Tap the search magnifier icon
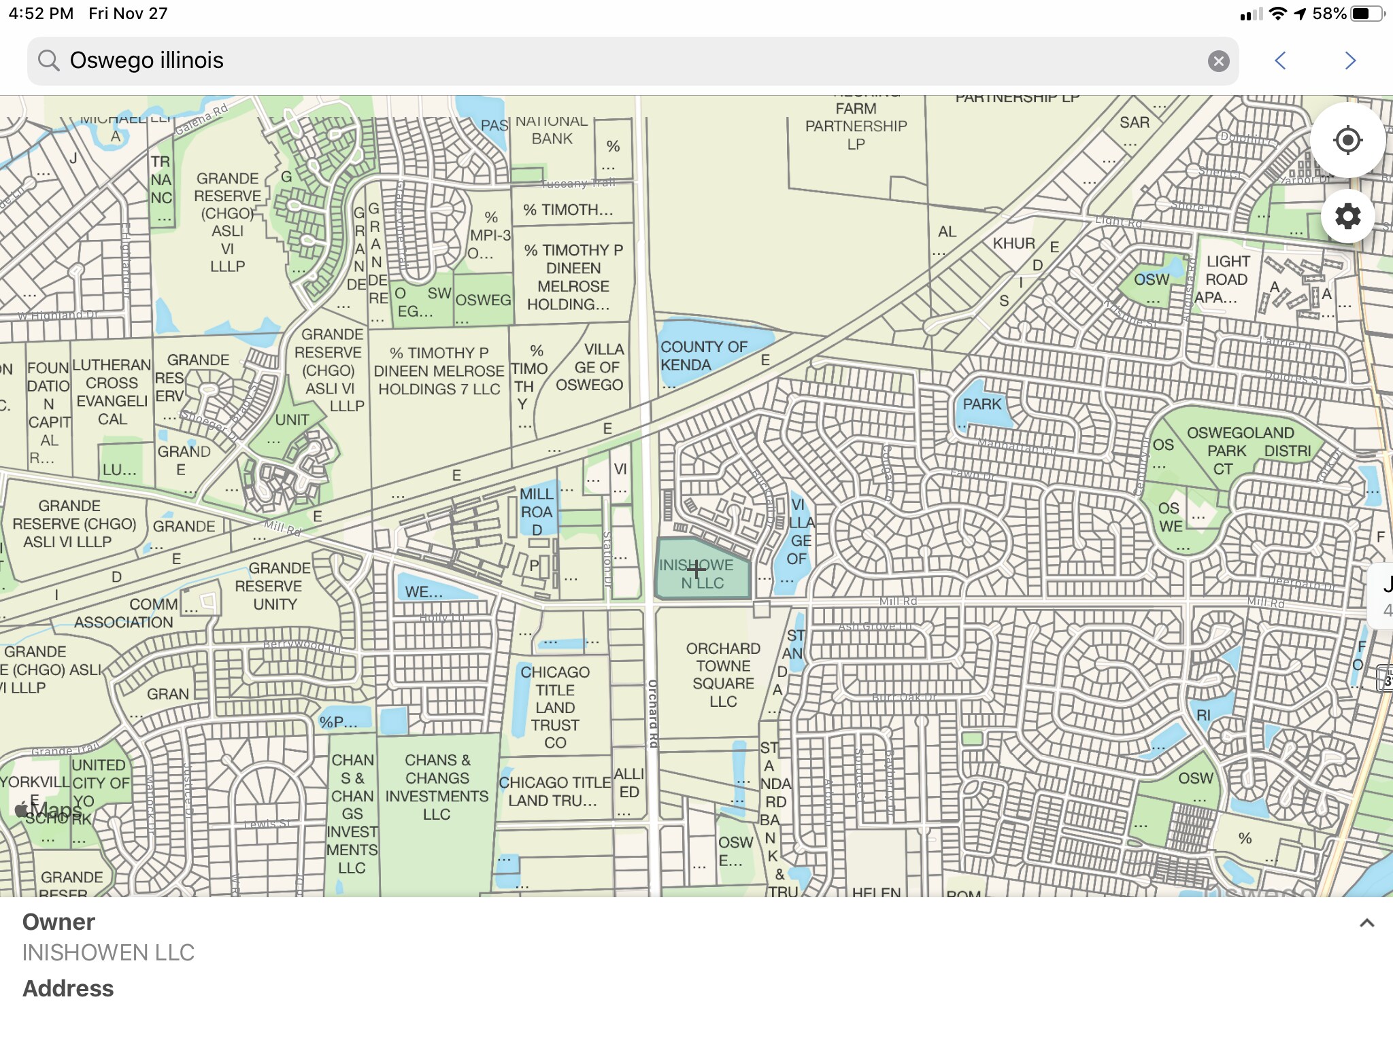Viewport: 1393px width, 1044px height. point(48,60)
